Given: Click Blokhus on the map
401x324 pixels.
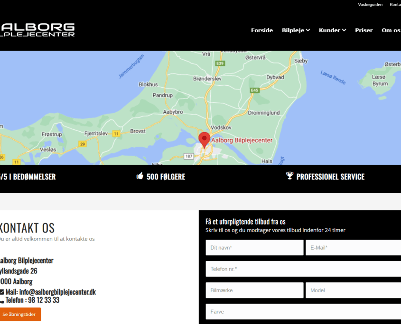Looking at the screenshot, I should tap(148, 84).
